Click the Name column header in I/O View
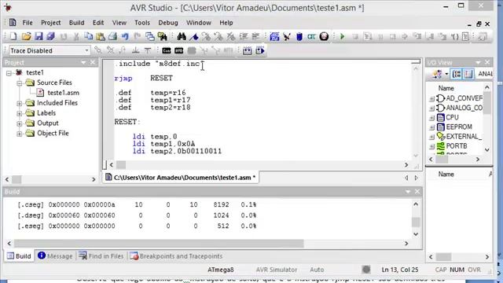Image resolution: width=503 pixels, height=283 pixels. [x=446, y=88]
